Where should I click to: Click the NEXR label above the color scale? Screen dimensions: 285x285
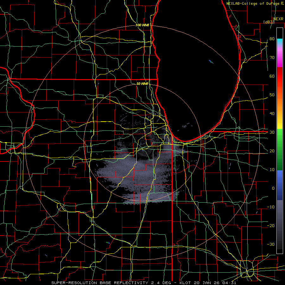[278, 19]
